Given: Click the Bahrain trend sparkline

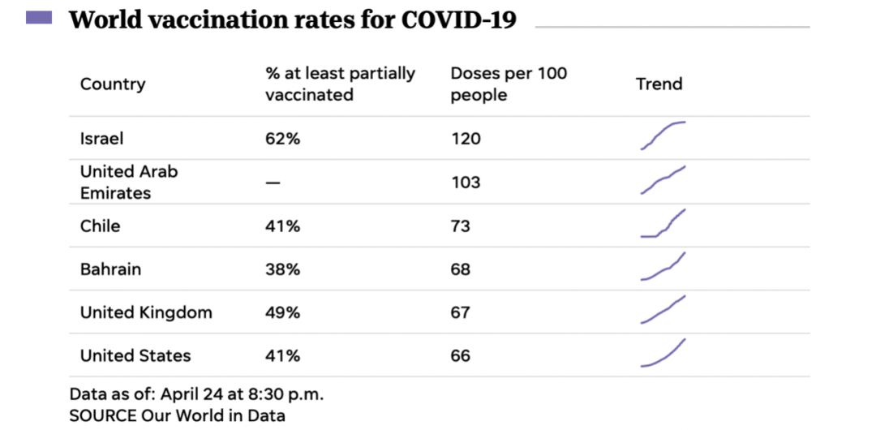Looking at the screenshot, I should (x=663, y=267).
